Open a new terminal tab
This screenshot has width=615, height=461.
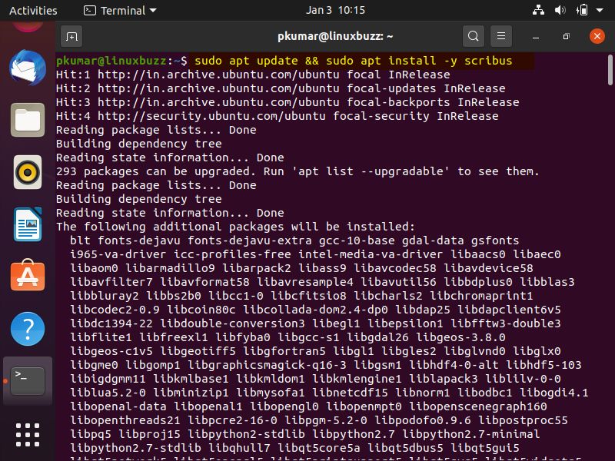coord(71,35)
